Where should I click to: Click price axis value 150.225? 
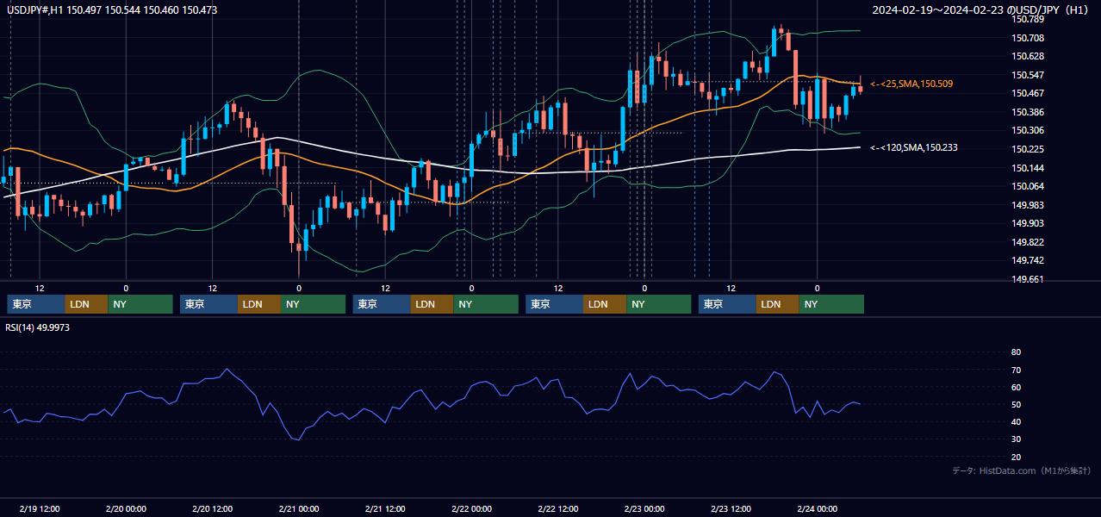coord(1028,149)
